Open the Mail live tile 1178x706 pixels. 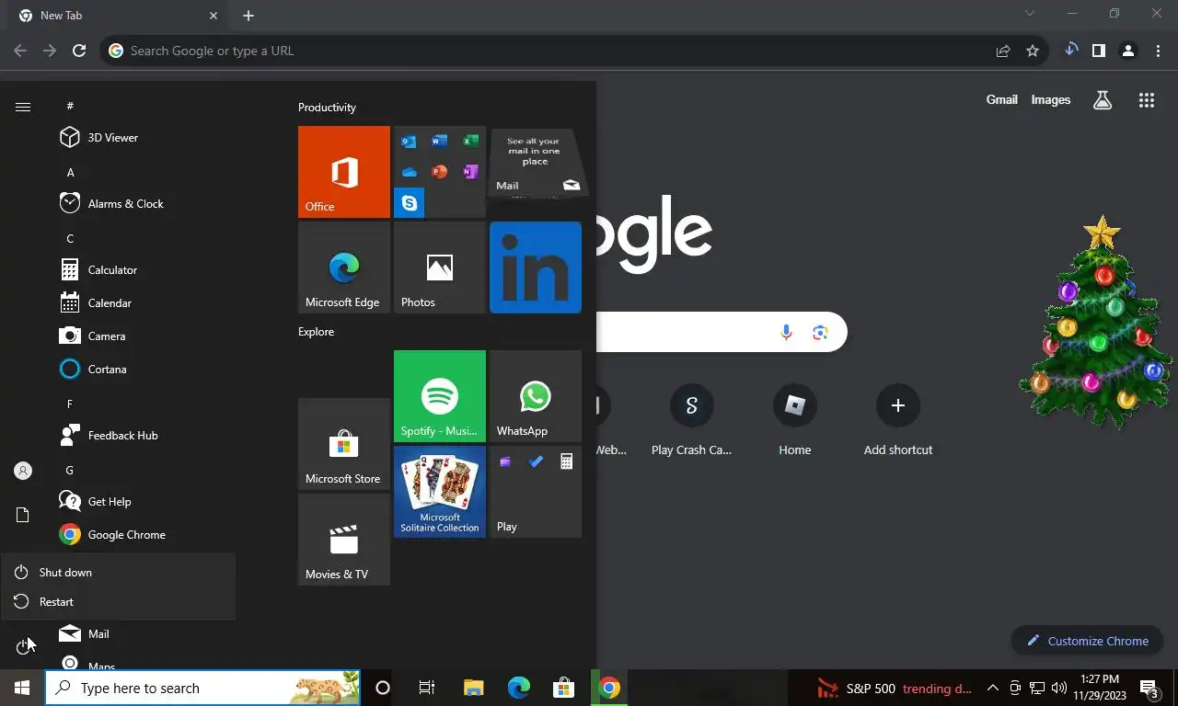536,163
